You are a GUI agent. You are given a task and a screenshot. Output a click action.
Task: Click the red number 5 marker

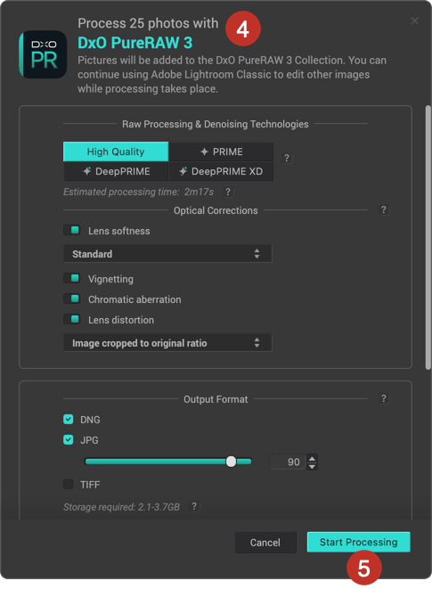click(363, 568)
